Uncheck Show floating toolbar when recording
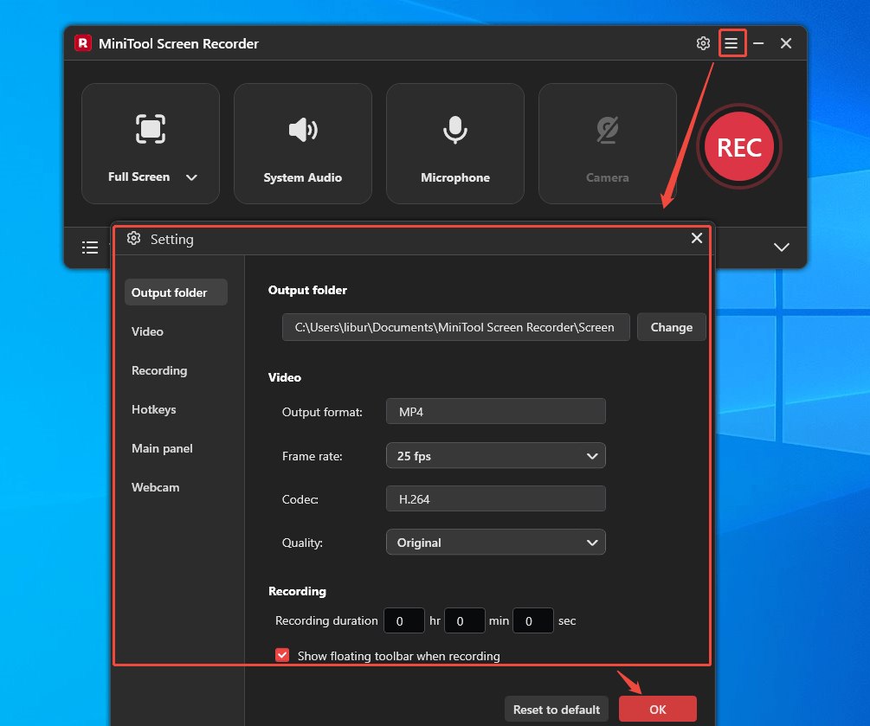This screenshot has width=870, height=726. pyautogui.click(x=282, y=655)
